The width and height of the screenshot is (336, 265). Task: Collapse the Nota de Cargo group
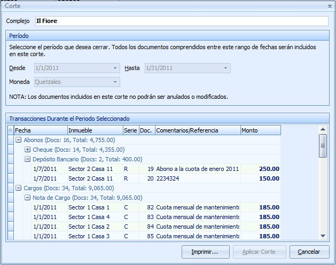28,198
